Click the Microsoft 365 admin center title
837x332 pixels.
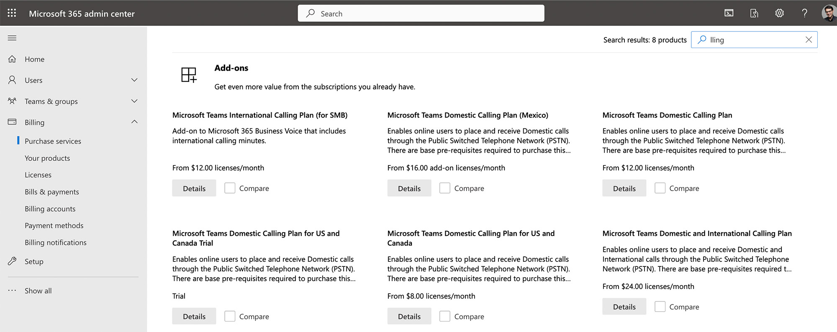(82, 13)
